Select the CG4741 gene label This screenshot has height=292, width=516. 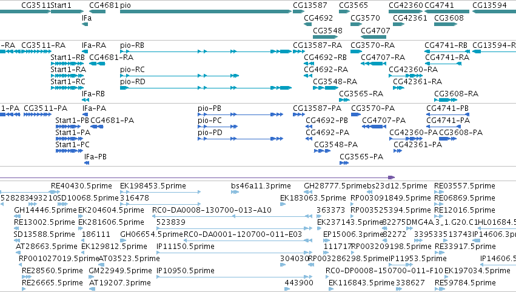click(x=440, y=5)
